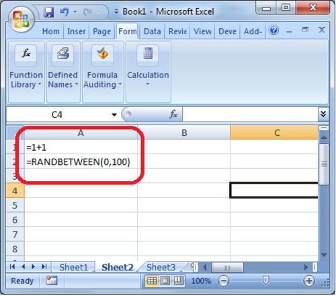Select column C header
Viewport: 336px width, 296px height.
(274, 133)
